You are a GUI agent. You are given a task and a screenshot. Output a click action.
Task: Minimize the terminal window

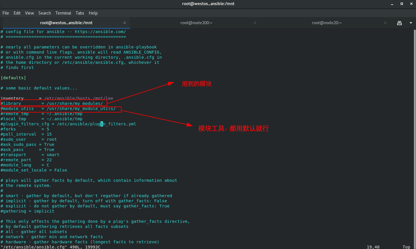point(392,4)
